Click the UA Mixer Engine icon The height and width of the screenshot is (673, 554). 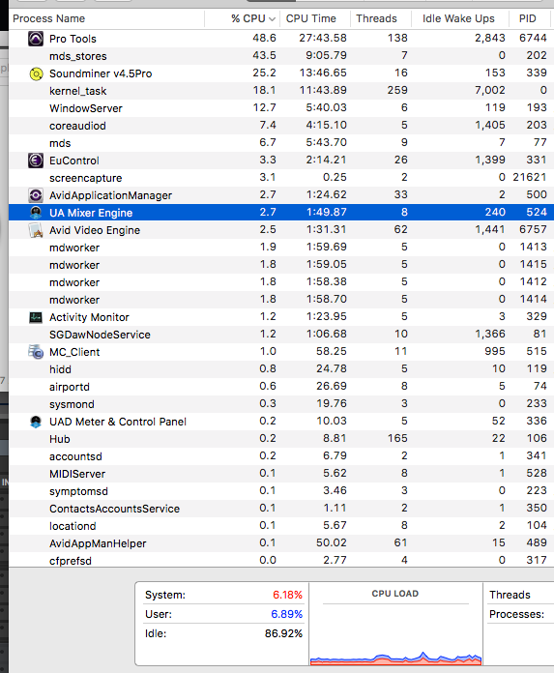pos(36,213)
